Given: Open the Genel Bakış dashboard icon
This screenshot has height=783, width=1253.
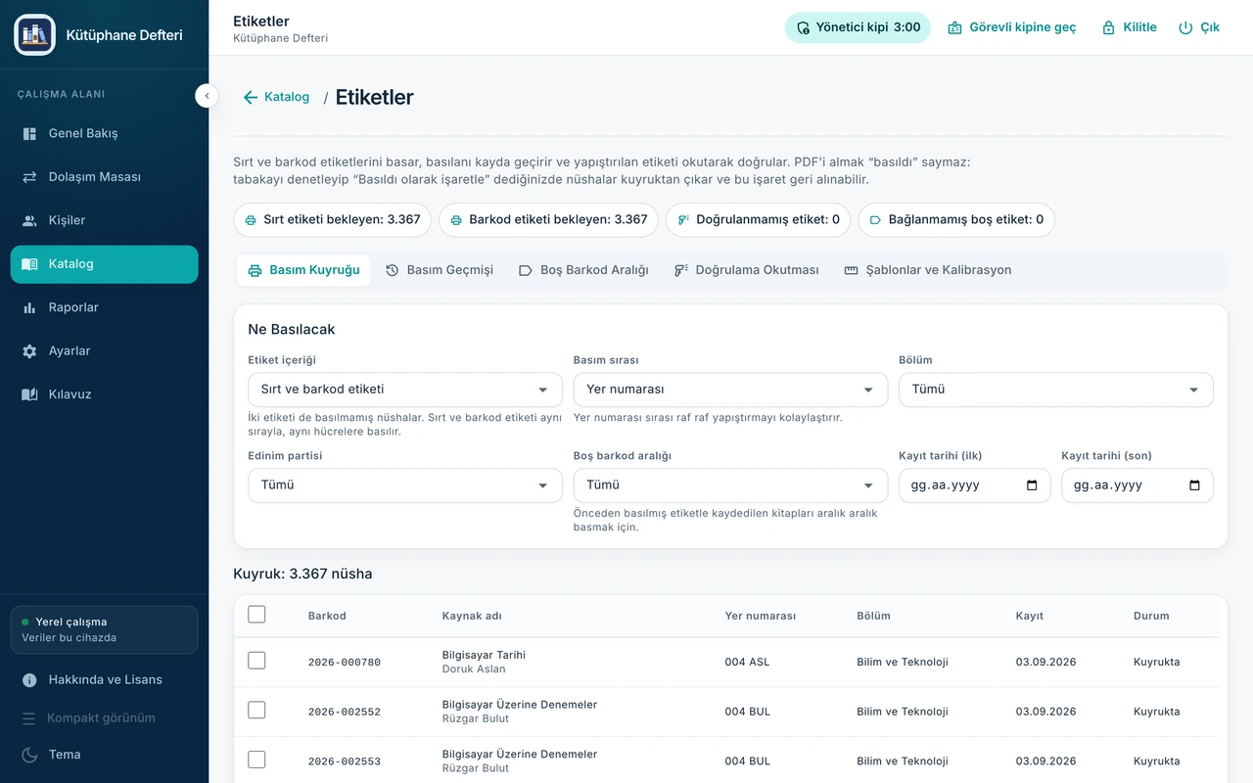Looking at the screenshot, I should pyautogui.click(x=29, y=133).
